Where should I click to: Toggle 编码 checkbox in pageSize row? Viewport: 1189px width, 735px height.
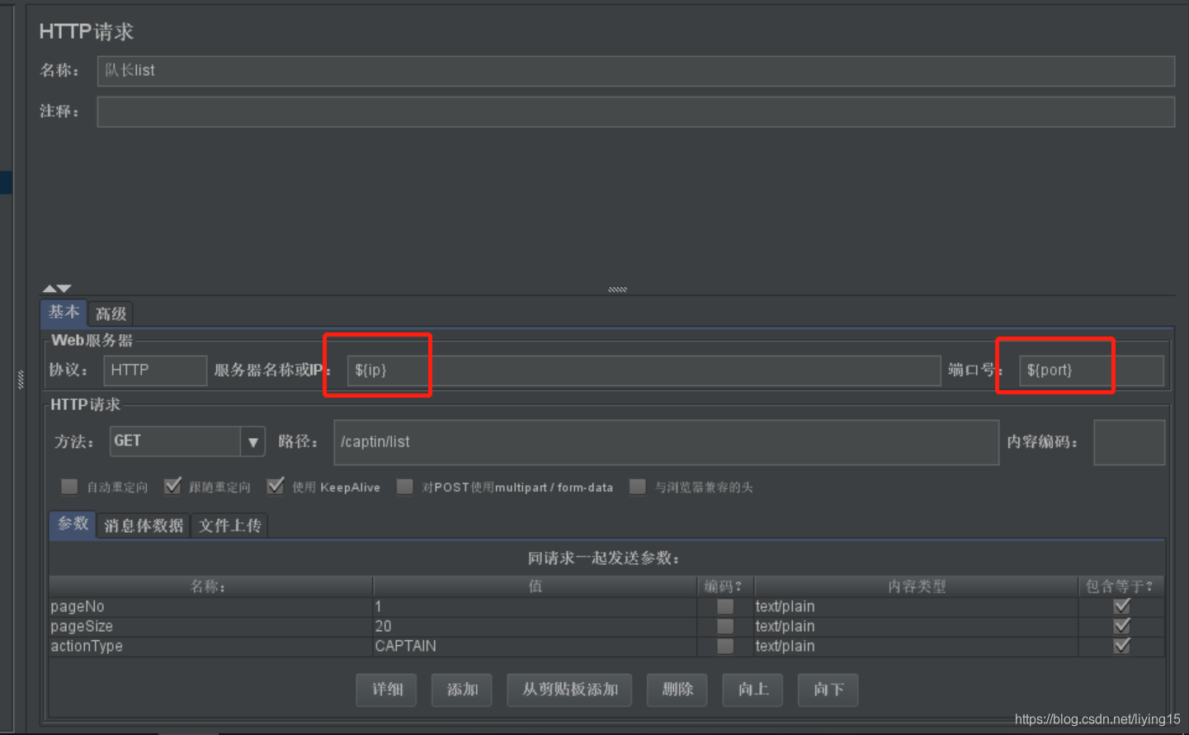coord(725,626)
